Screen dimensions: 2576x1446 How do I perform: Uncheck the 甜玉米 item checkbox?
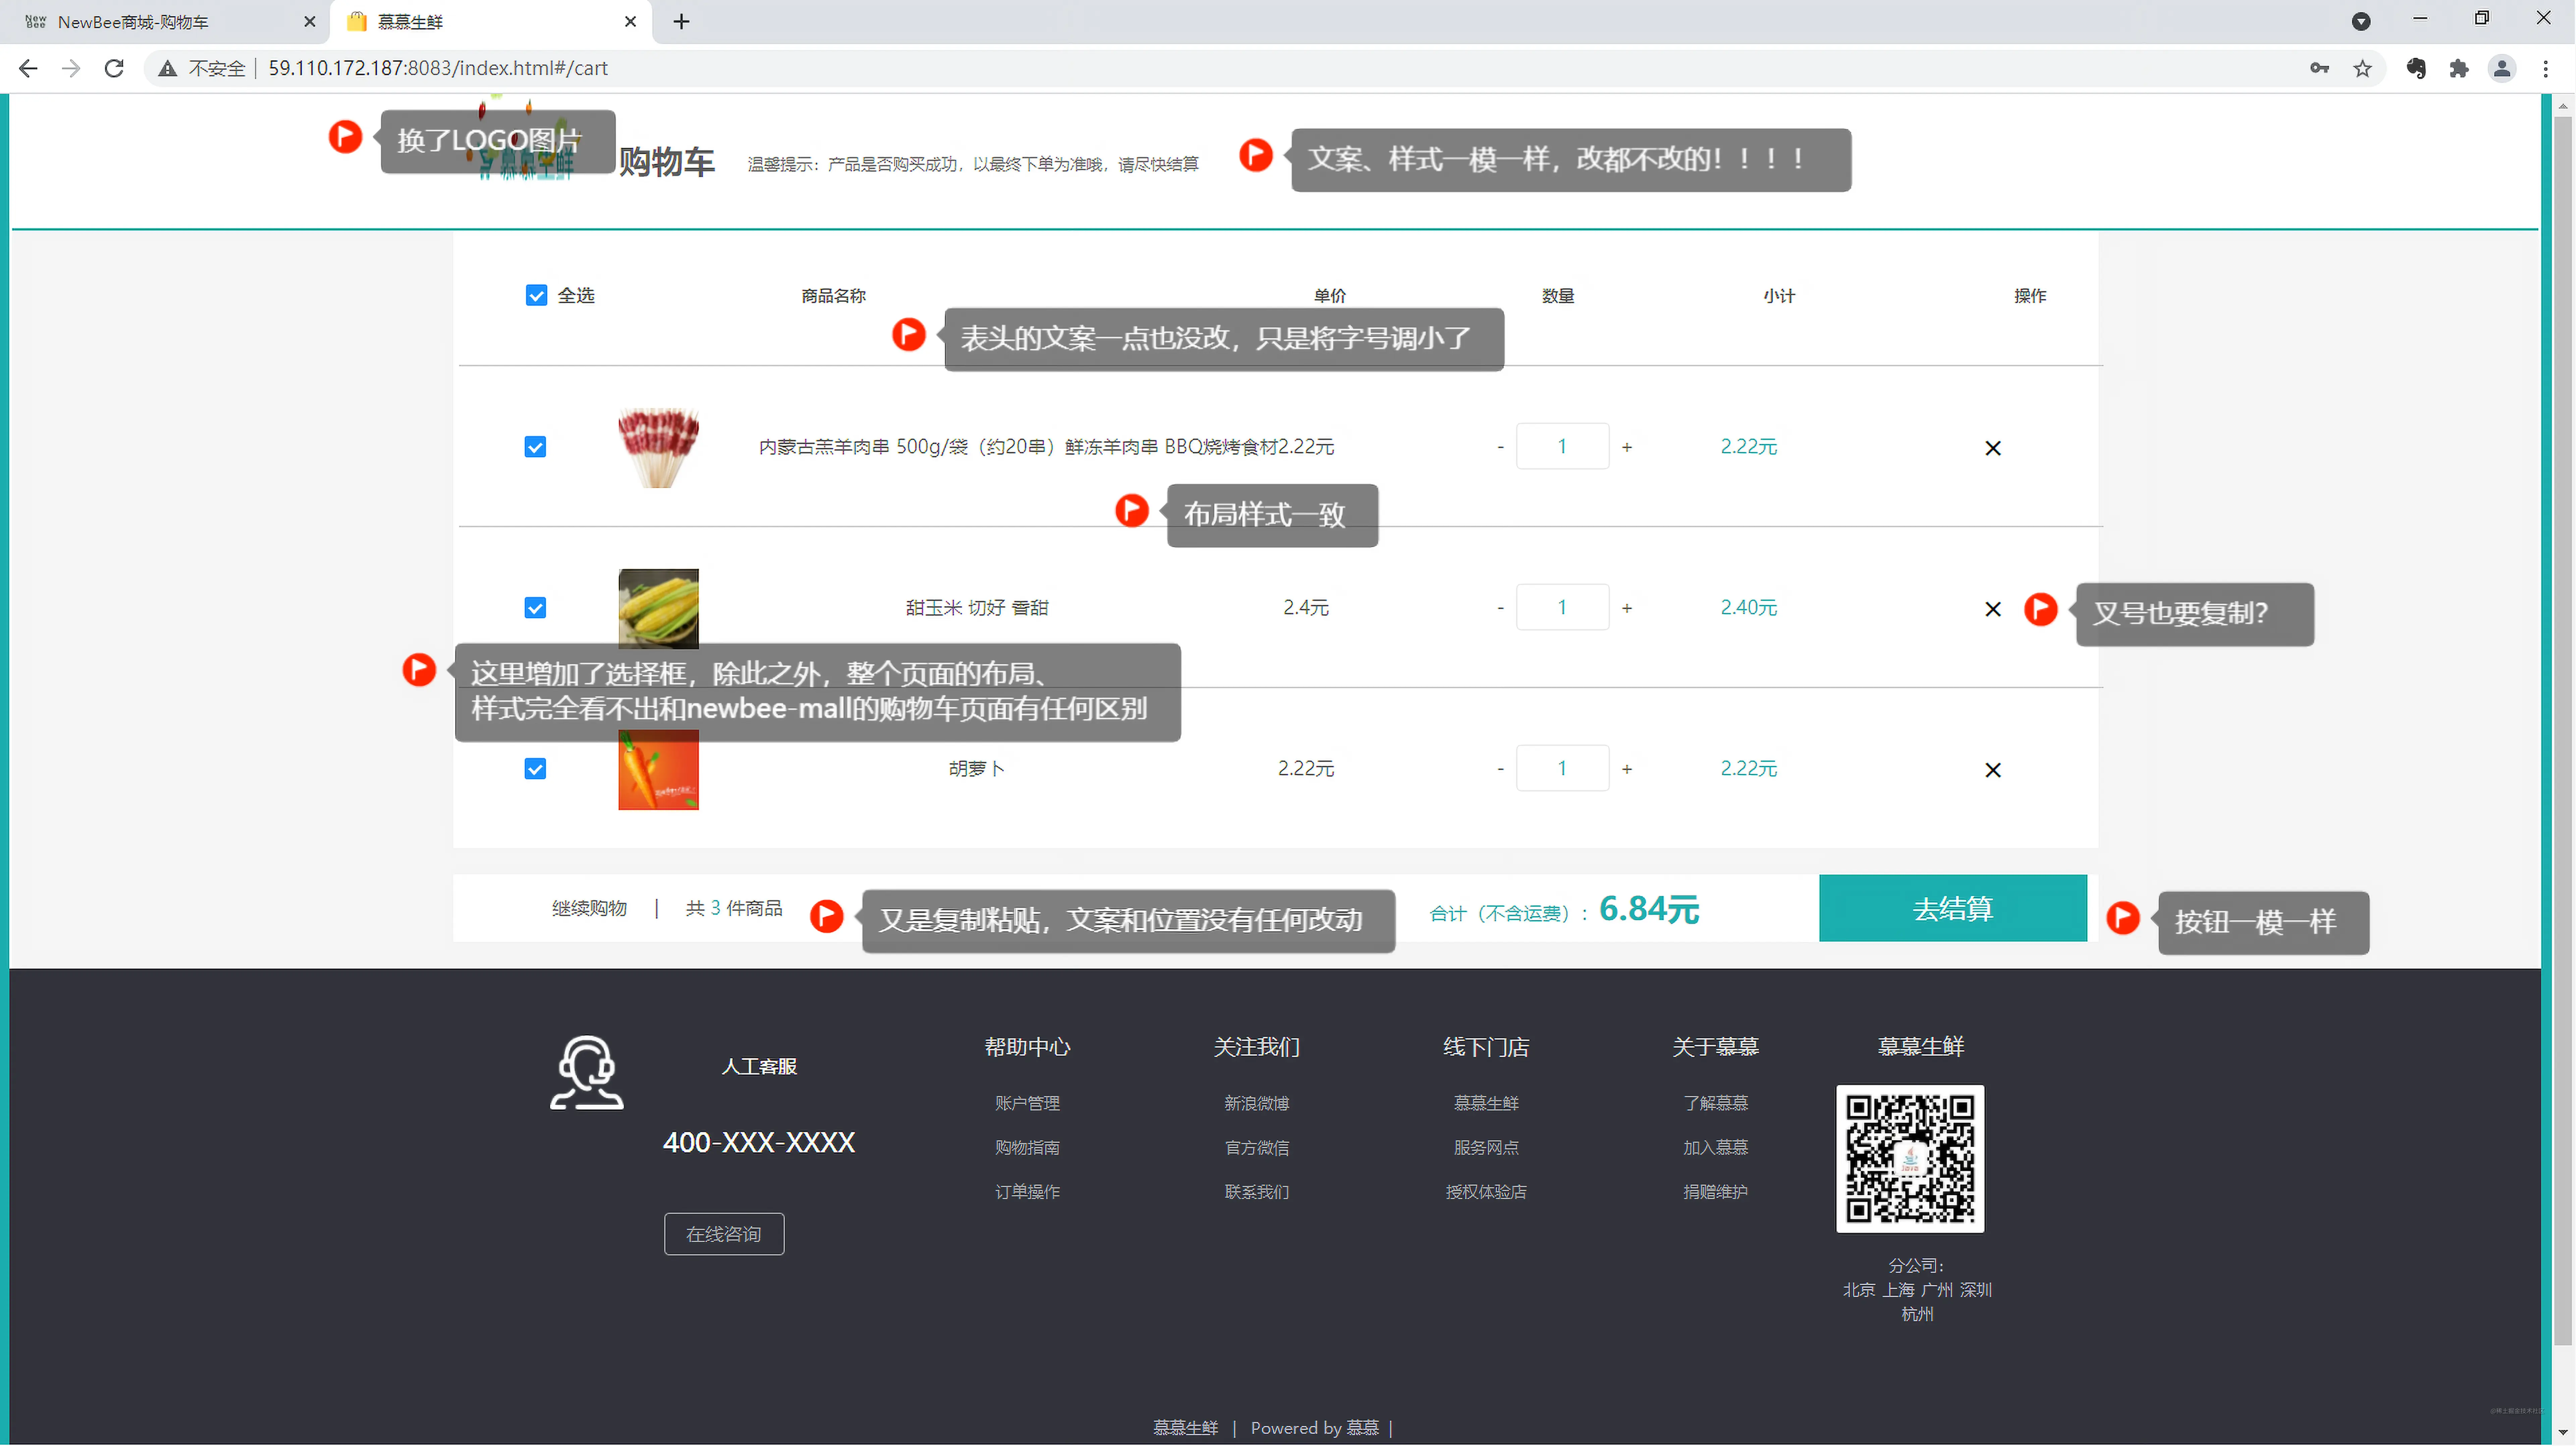[x=535, y=608]
